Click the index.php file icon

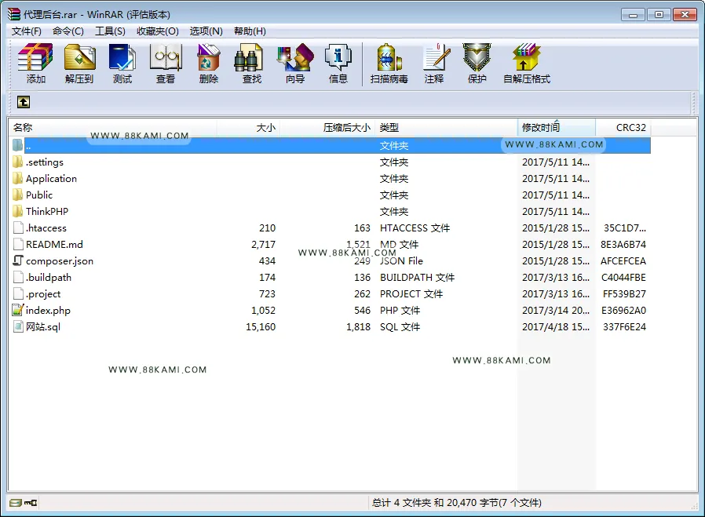click(18, 310)
